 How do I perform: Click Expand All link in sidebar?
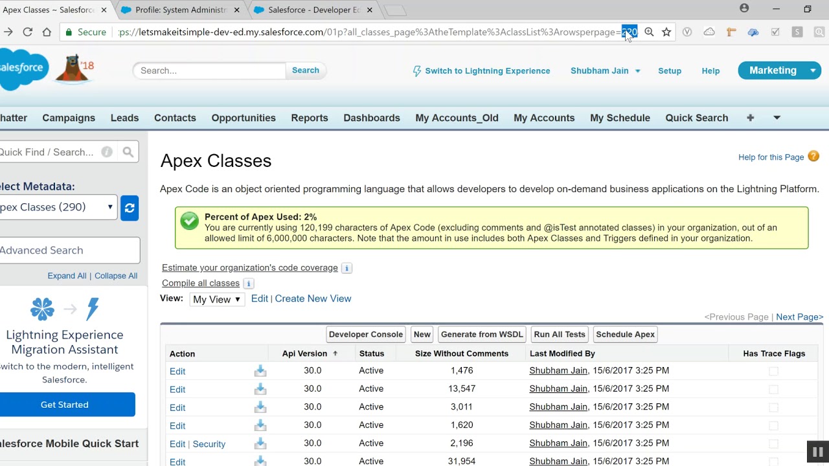click(67, 276)
